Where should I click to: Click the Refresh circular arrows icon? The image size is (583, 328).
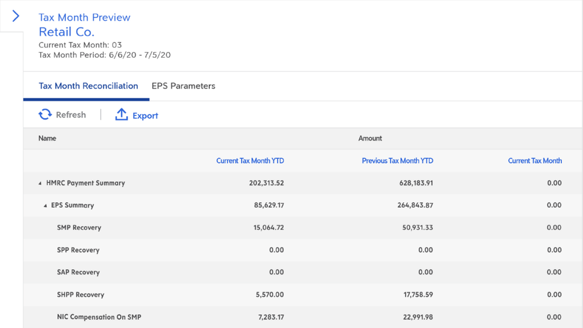[45, 114]
